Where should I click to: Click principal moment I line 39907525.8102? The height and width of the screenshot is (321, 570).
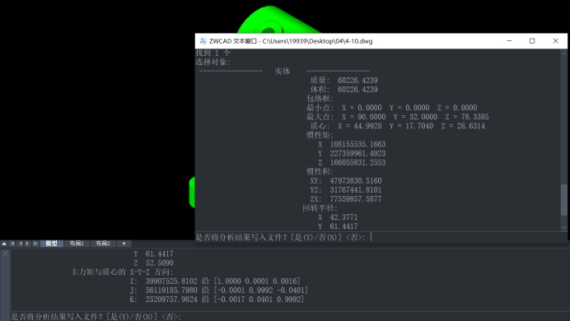215,281
